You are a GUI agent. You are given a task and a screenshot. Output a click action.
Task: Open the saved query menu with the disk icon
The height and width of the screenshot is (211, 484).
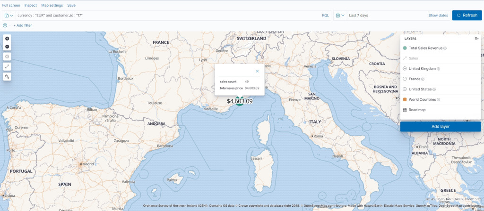[x=9, y=16]
